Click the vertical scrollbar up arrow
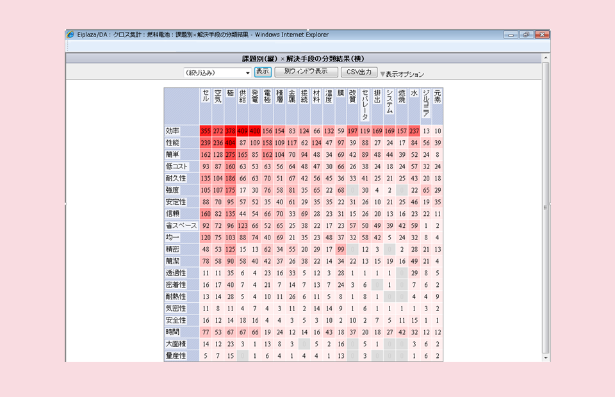 coord(546,58)
